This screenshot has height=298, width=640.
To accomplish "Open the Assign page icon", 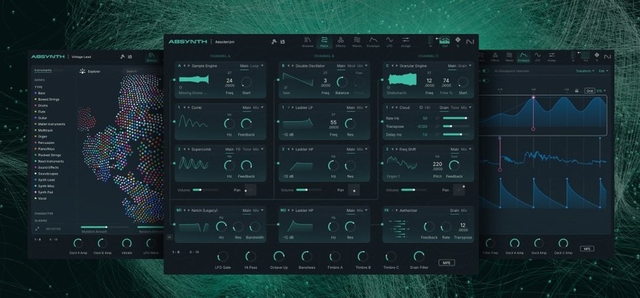I will pyautogui.click(x=406, y=42).
